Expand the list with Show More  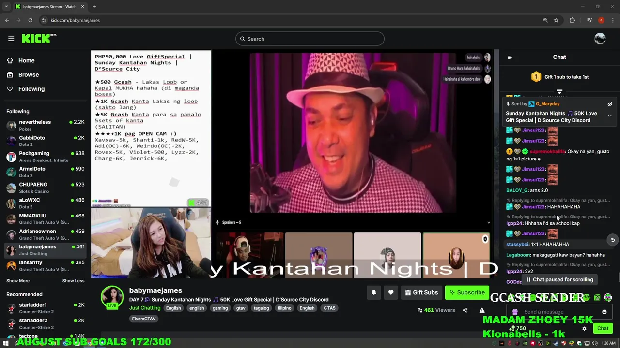[x=18, y=281]
